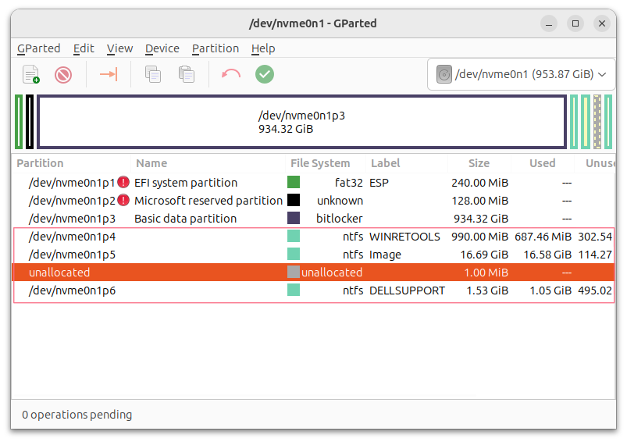Sort by the File System column header
This screenshot has height=442, width=627.
coord(320,163)
